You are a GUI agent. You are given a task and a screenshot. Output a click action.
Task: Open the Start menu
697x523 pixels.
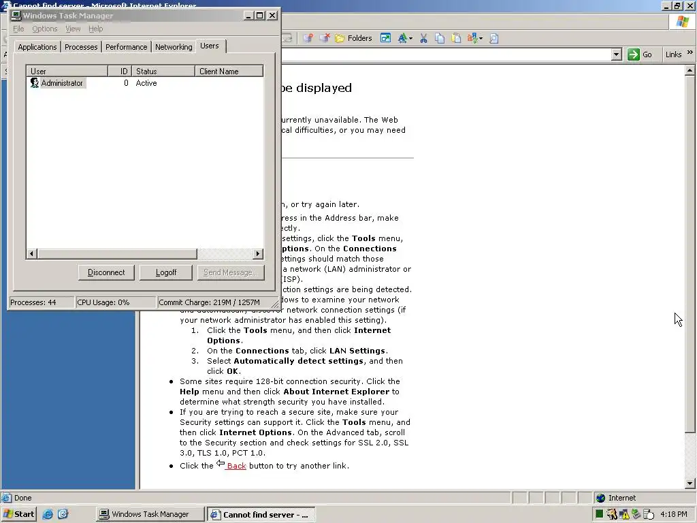(18, 514)
